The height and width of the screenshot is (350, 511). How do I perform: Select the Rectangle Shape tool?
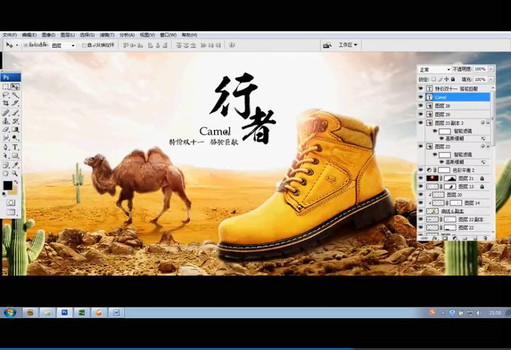coord(15,156)
